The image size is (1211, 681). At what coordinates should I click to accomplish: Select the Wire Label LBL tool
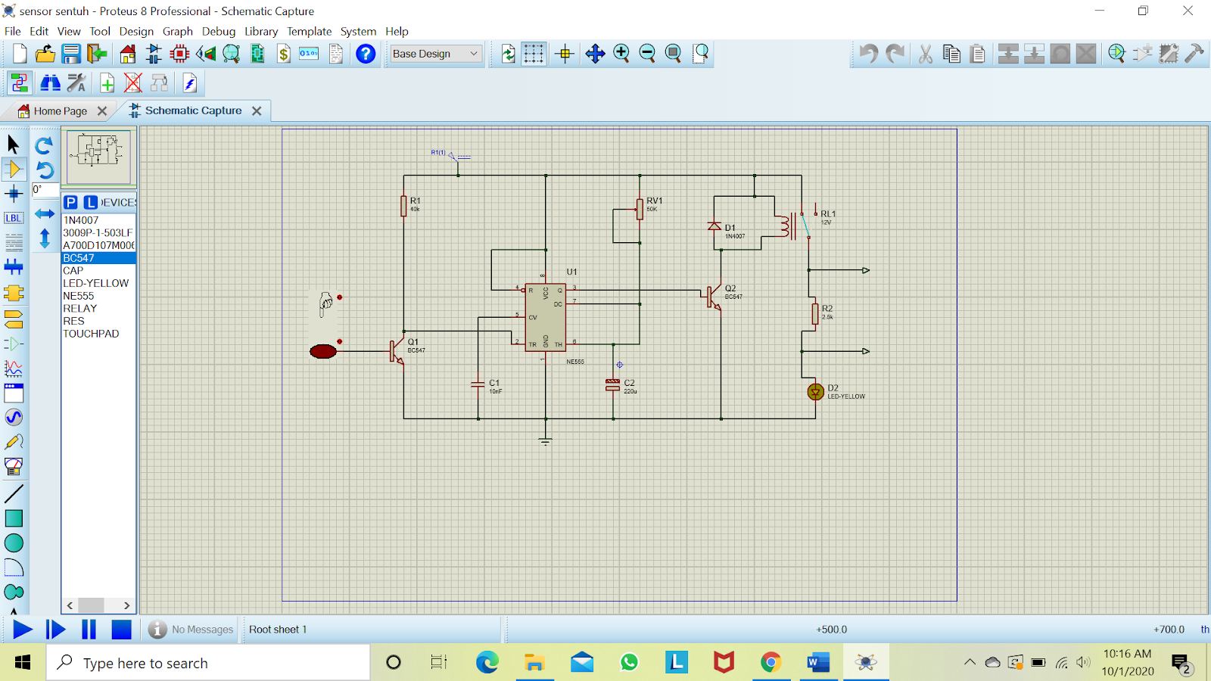point(14,218)
